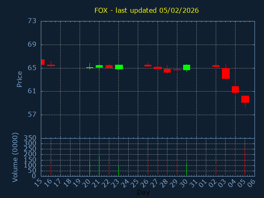Click the green volume bar for day 21
264x198 pixels.
tap(99, 166)
